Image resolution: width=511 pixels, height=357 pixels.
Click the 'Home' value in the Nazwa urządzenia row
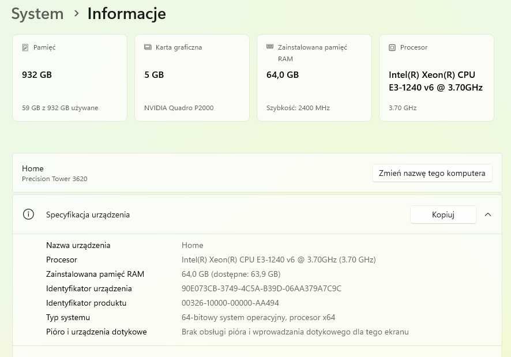[x=193, y=245]
